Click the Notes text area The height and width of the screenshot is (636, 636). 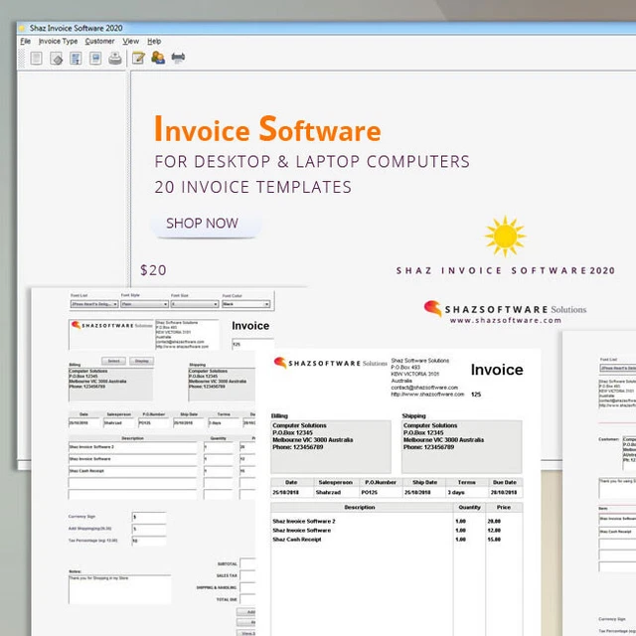(x=119, y=589)
